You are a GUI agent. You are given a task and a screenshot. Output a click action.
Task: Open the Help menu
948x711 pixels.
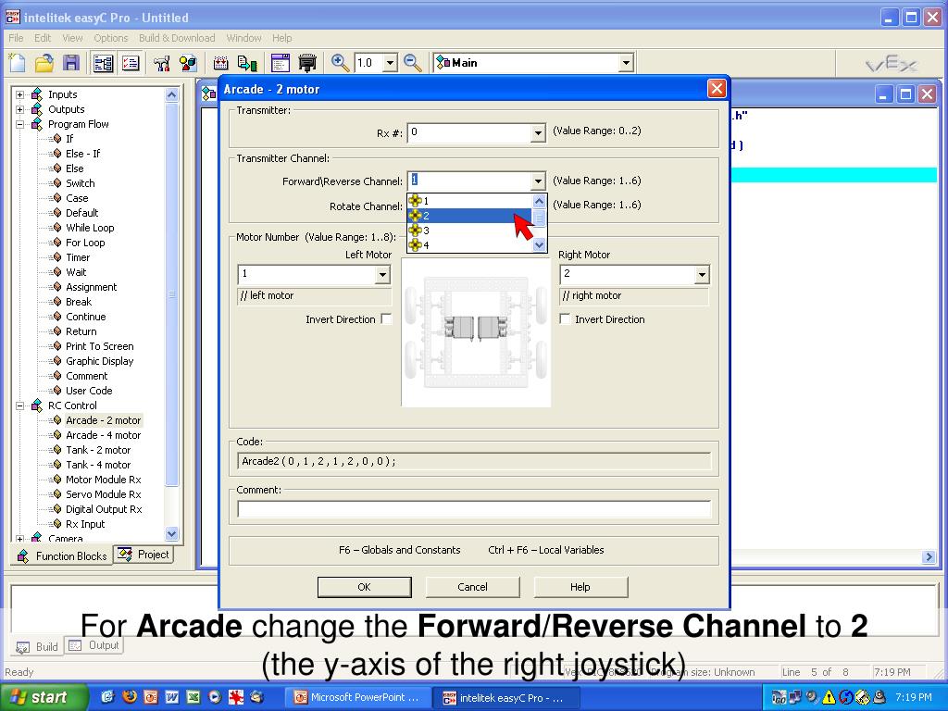(281, 38)
